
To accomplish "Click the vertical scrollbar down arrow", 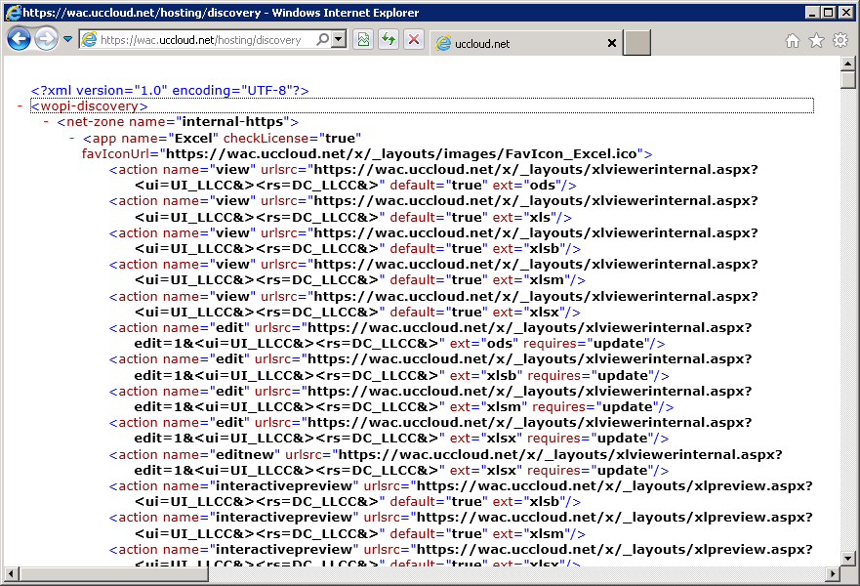I will [848, 559].
